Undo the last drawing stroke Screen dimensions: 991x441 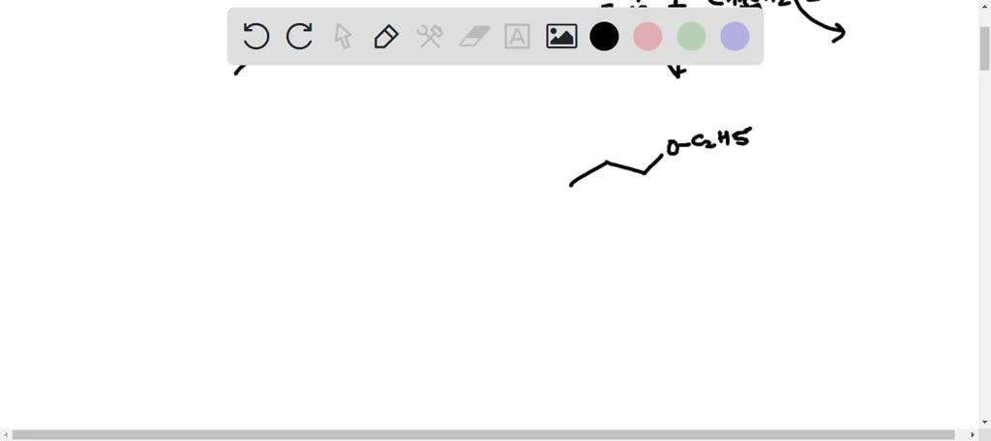coord(255,37)
